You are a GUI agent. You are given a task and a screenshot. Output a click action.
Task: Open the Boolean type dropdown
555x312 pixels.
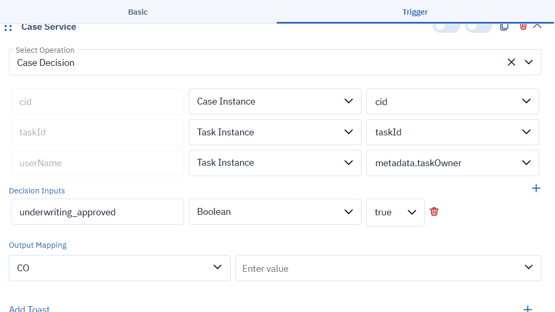275,212
